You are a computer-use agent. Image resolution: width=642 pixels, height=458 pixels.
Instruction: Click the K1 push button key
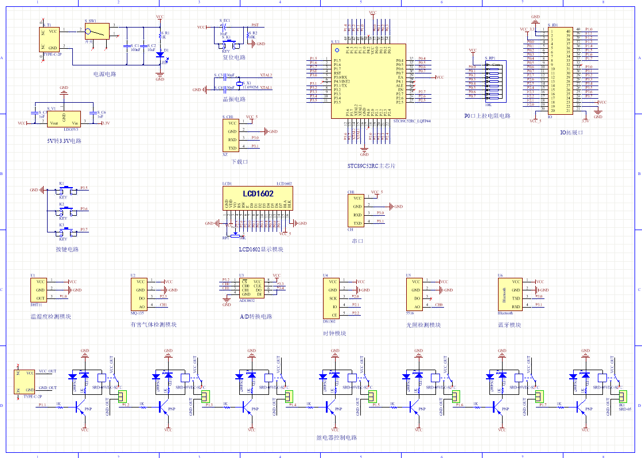point(66,189)
